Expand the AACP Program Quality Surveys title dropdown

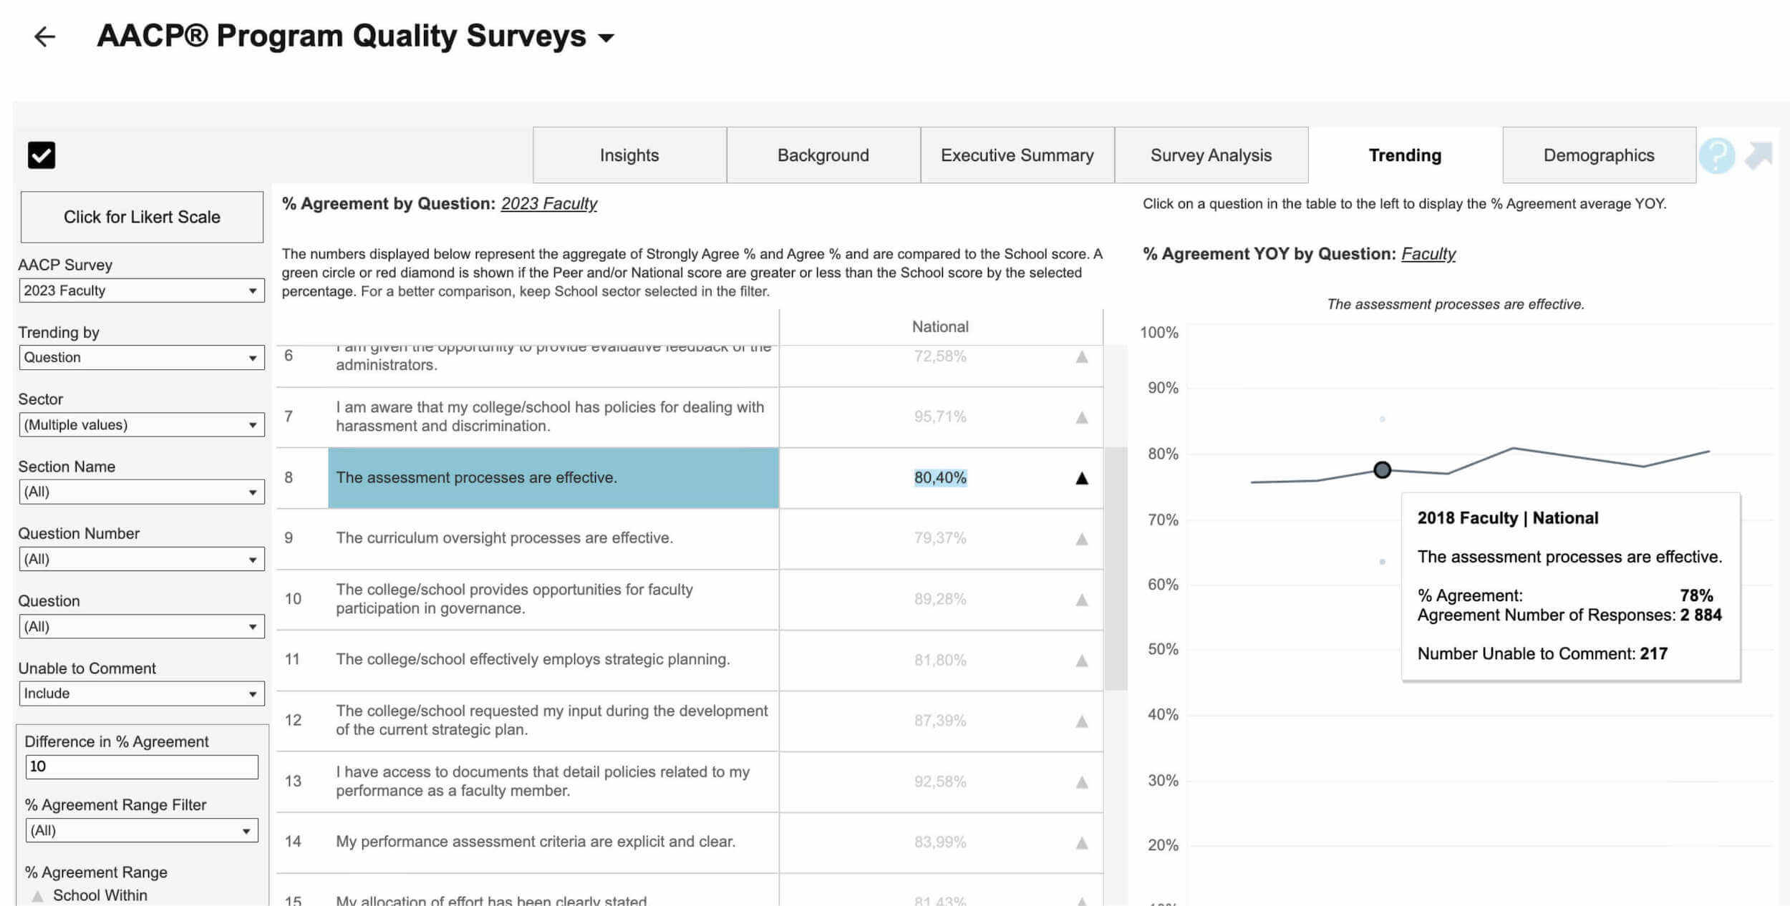[606, 38]
